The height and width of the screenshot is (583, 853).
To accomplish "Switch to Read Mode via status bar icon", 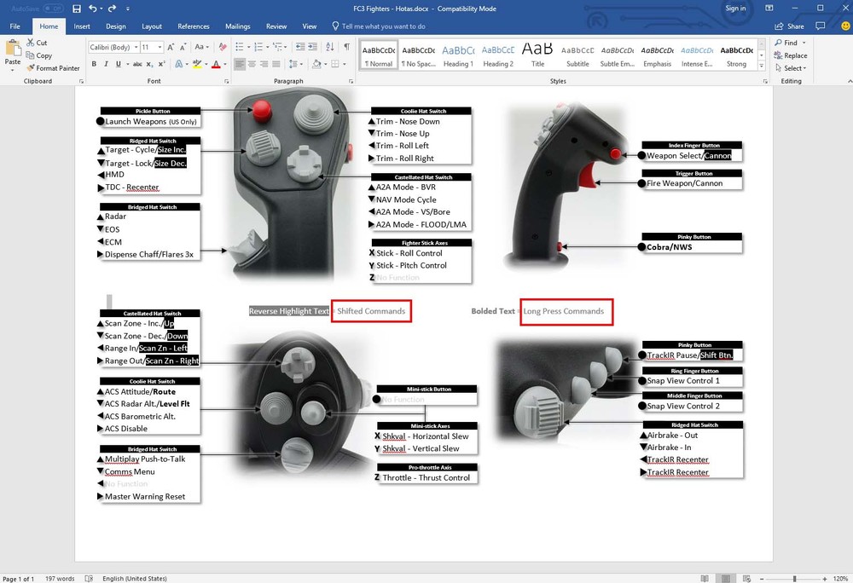I will click(705, 578).
